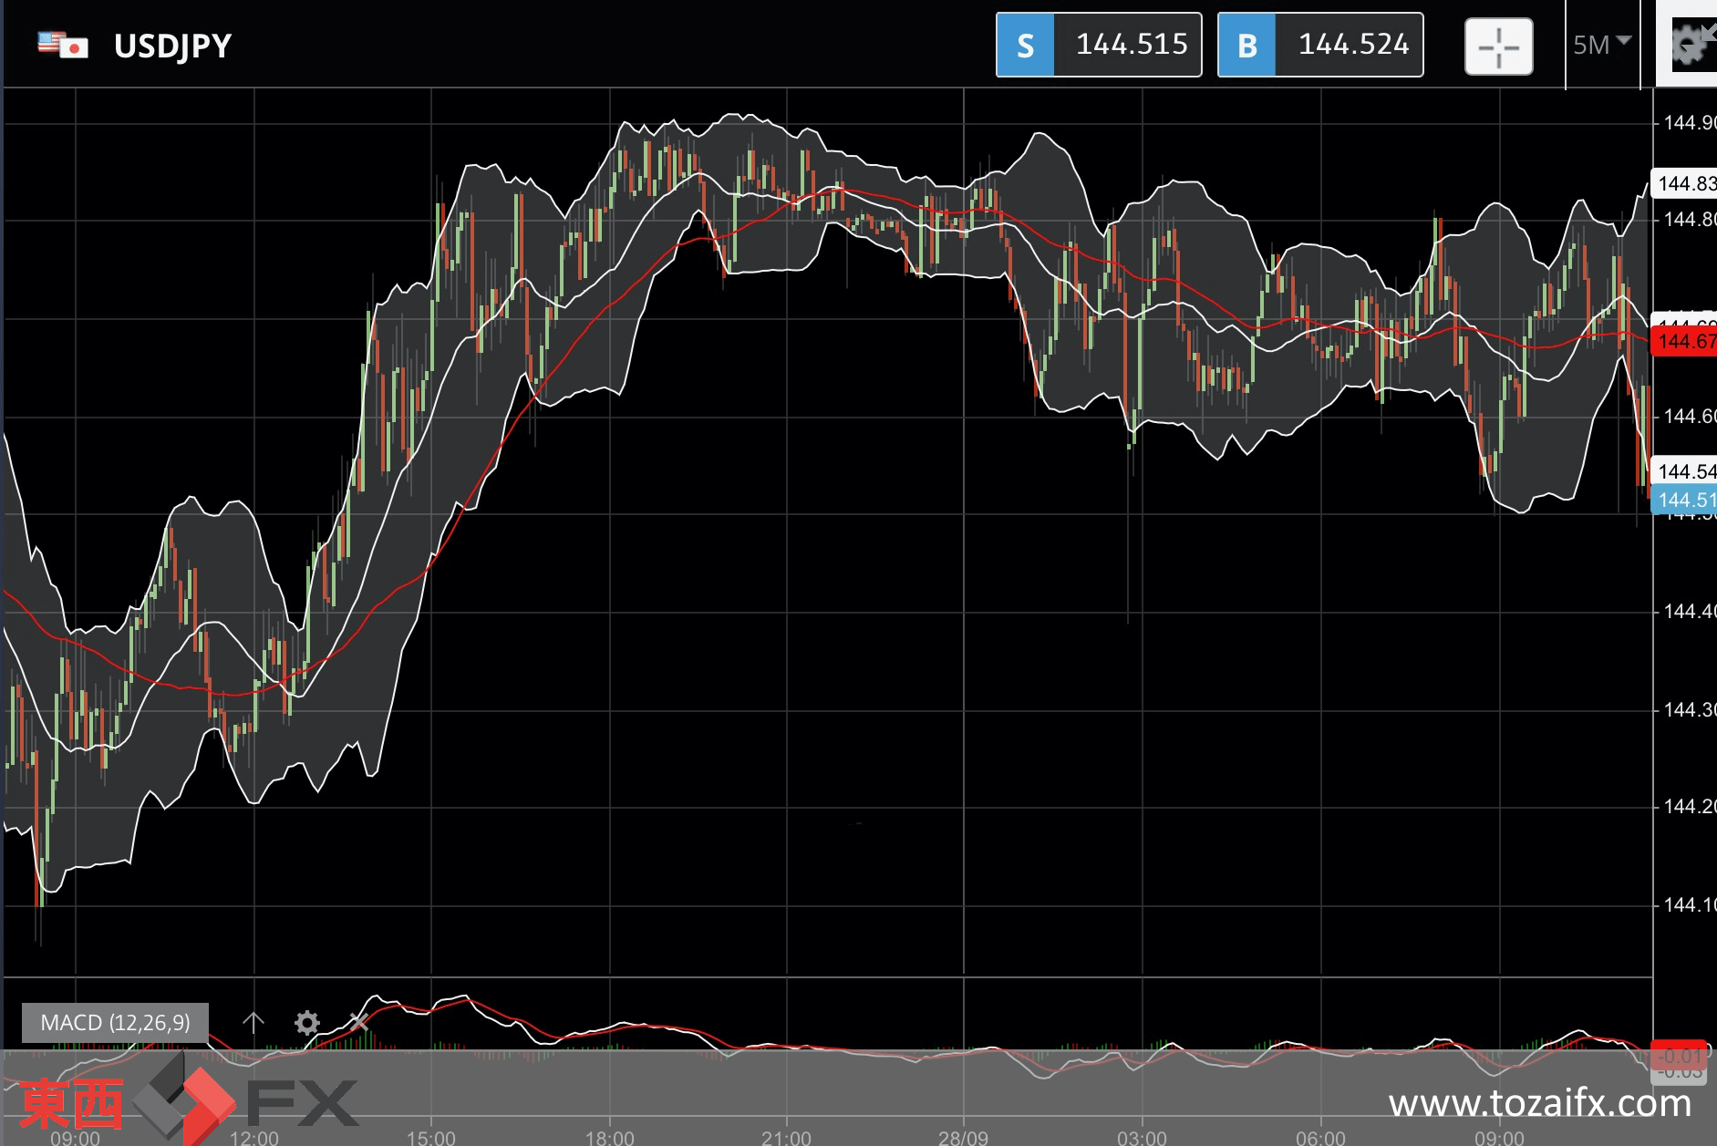Click the blue 144.51 price marker
The width and height of the screenshot is (1717, 1146).
click(x=1685, y=500)
